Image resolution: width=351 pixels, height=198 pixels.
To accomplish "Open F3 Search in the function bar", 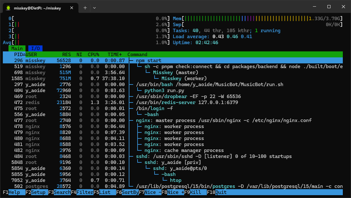I will (59, 192).
